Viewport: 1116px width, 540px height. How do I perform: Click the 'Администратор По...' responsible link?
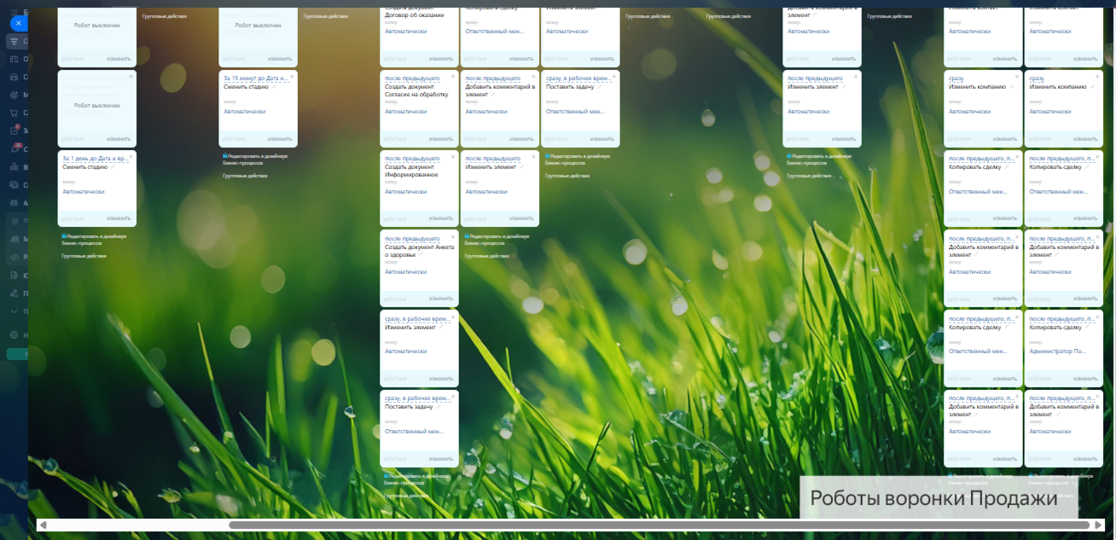[x=1057, y=351]
